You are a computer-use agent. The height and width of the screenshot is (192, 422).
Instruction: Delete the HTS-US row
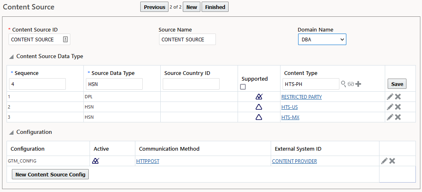coord(398,107)
